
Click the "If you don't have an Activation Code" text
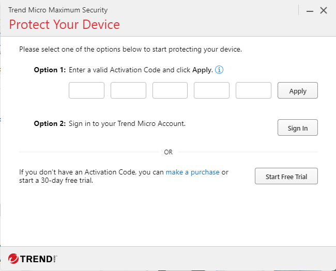pos(91,172)
